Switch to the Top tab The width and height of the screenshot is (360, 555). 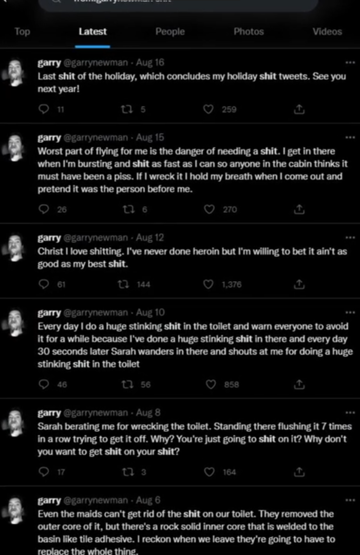pyautogui.click(x=22, y=31)
